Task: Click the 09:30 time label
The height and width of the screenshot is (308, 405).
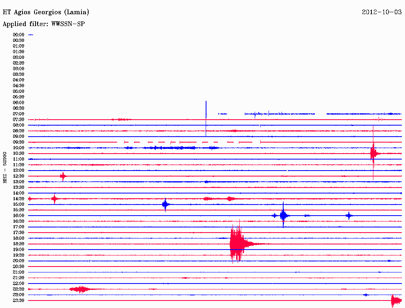Action: tap(19, 142)
